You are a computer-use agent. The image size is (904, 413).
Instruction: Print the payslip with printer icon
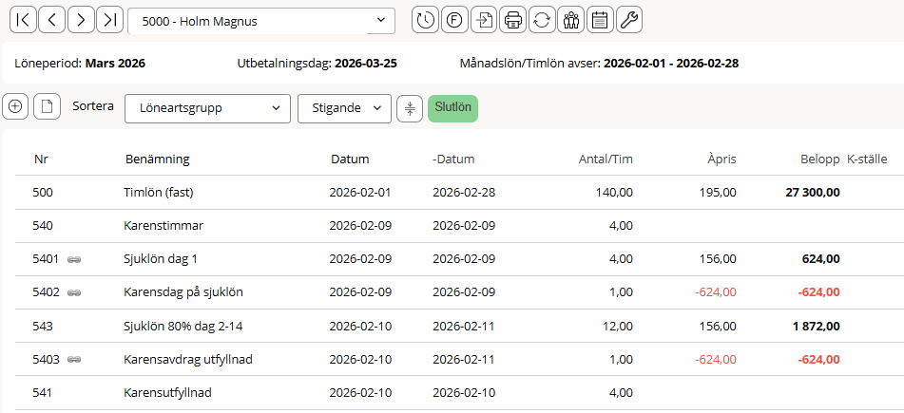click(x=513, y=20)
